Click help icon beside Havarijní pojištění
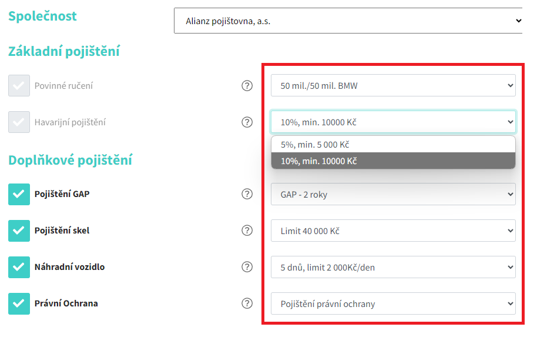The height and width of the screenshot is (337, 537). [247, 122]
